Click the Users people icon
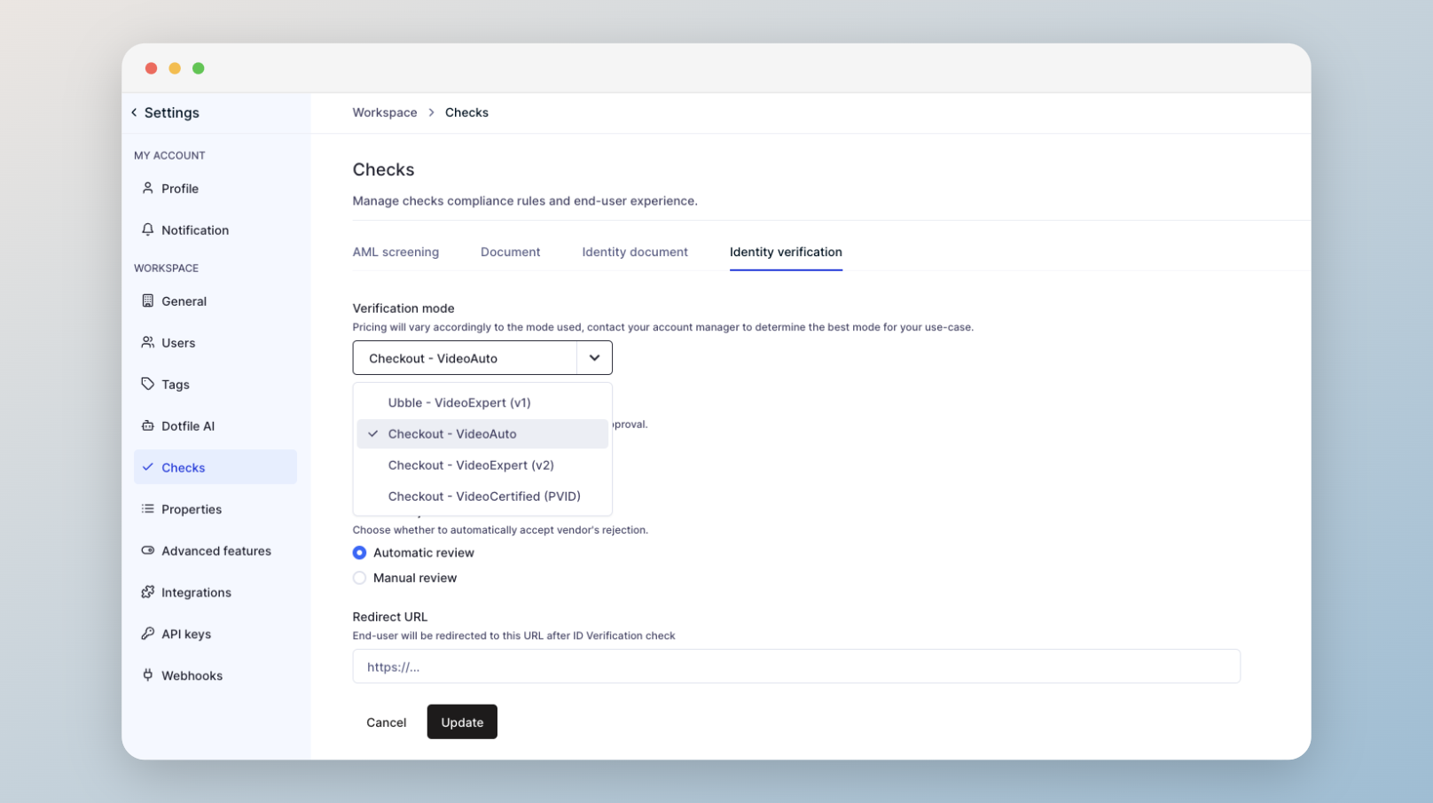Image resolution: width=1433 pixels, height=803 pixels. (148, 342)
